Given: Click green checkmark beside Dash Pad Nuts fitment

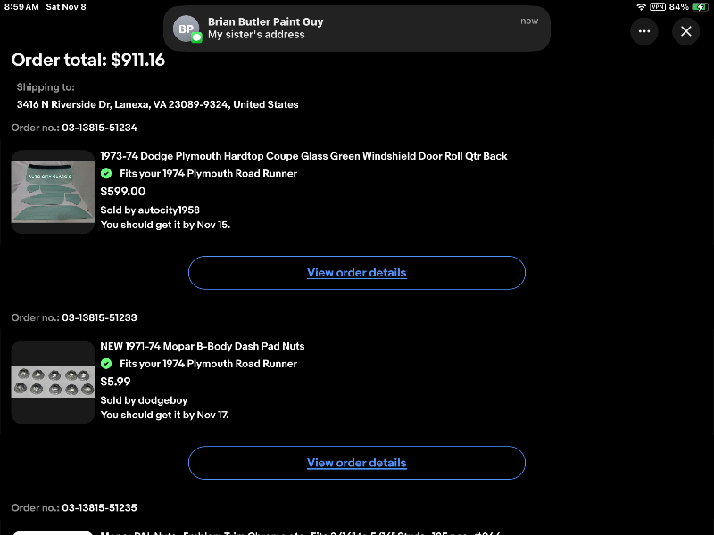Looking at the screenshot, I should [106, 364].
